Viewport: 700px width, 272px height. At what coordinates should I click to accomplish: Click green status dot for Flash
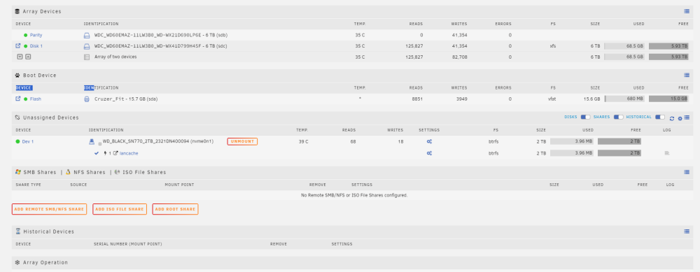click(26, 99)
